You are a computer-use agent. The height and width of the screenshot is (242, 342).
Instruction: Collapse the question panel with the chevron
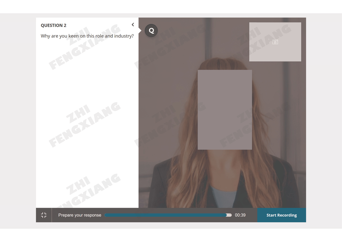pos(133,25)
